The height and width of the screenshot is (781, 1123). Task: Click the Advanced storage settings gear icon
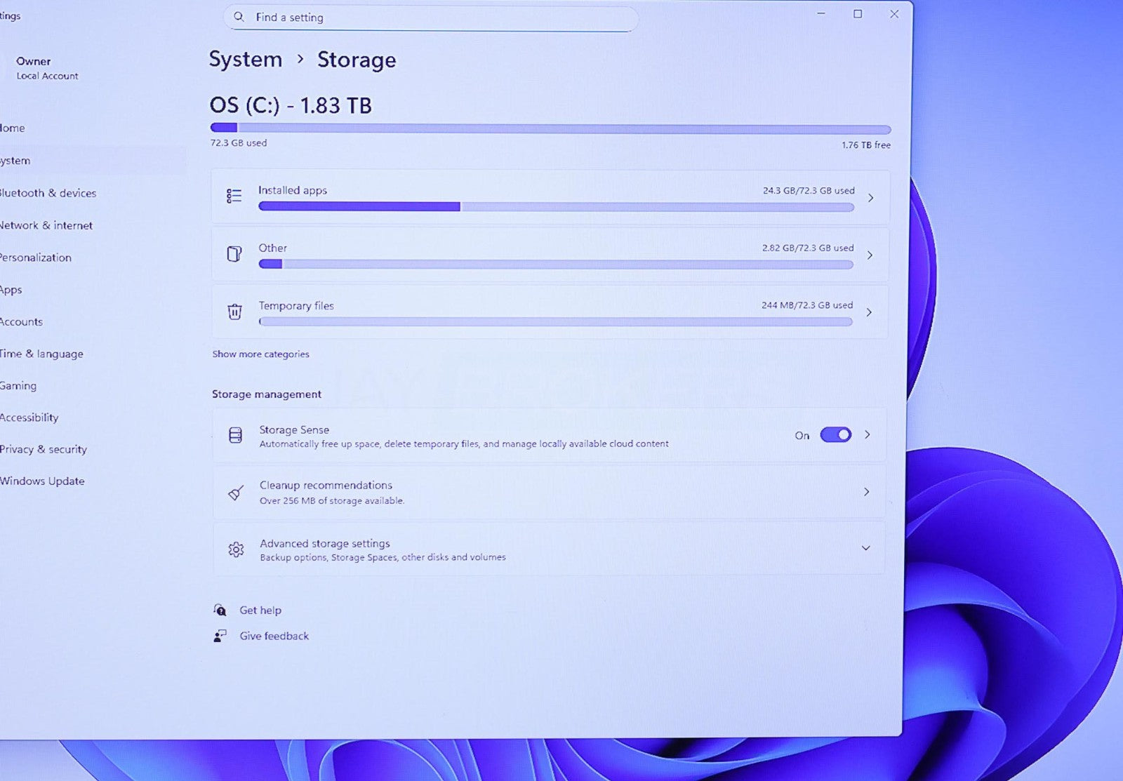coord(236,549)
